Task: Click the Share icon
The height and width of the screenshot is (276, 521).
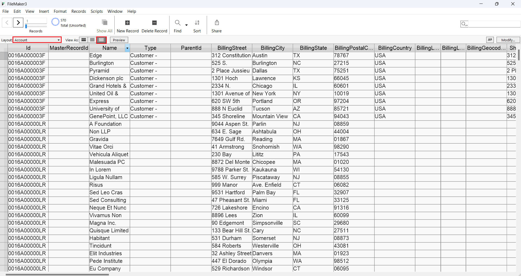Action: [x=216, y=25]
